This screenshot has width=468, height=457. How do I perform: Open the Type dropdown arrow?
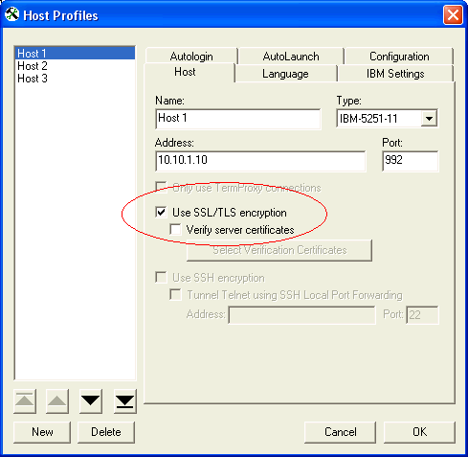coord(429,119)
